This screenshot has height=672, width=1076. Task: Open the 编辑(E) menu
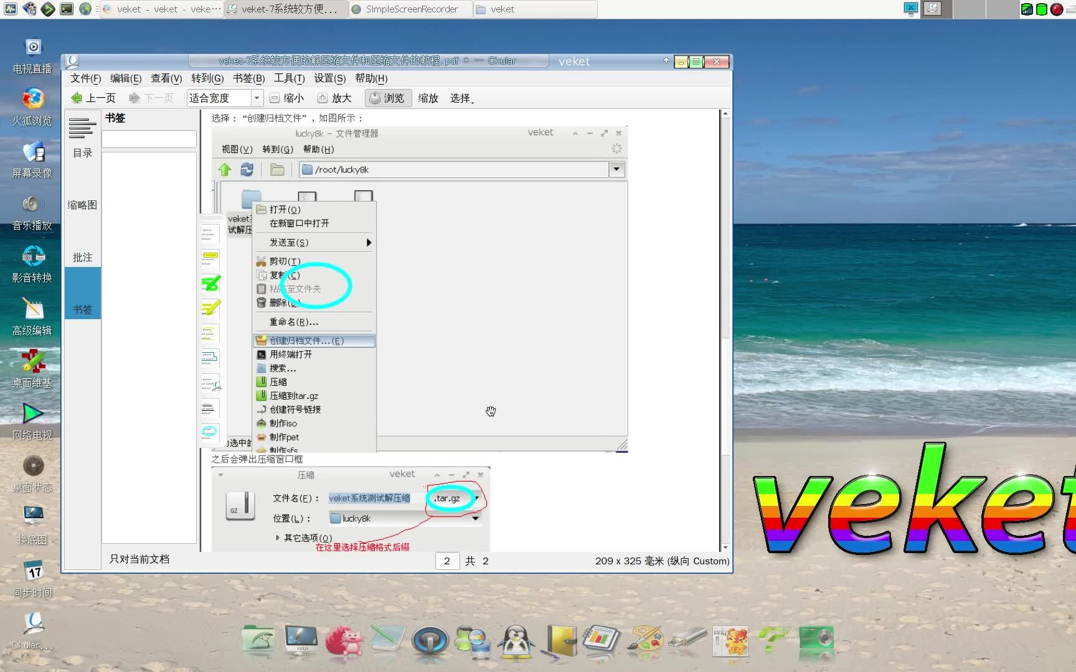tap(126, 78)
